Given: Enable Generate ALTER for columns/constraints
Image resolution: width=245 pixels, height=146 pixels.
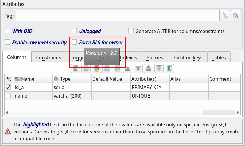Looking at the screenshot, I should click(x=131, y=31).
